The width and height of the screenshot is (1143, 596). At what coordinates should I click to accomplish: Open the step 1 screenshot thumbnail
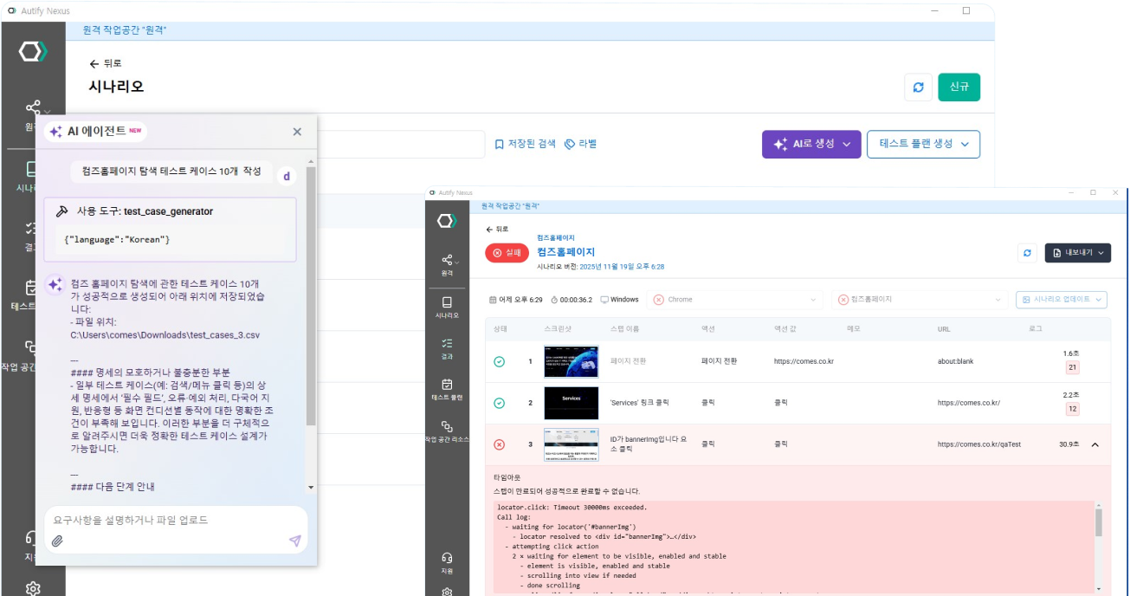click(571, 361)
